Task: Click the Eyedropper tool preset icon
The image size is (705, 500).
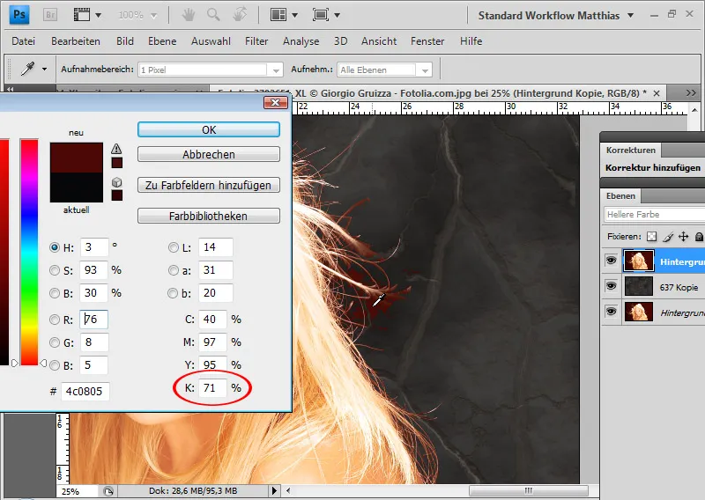Action: [28, 69]
